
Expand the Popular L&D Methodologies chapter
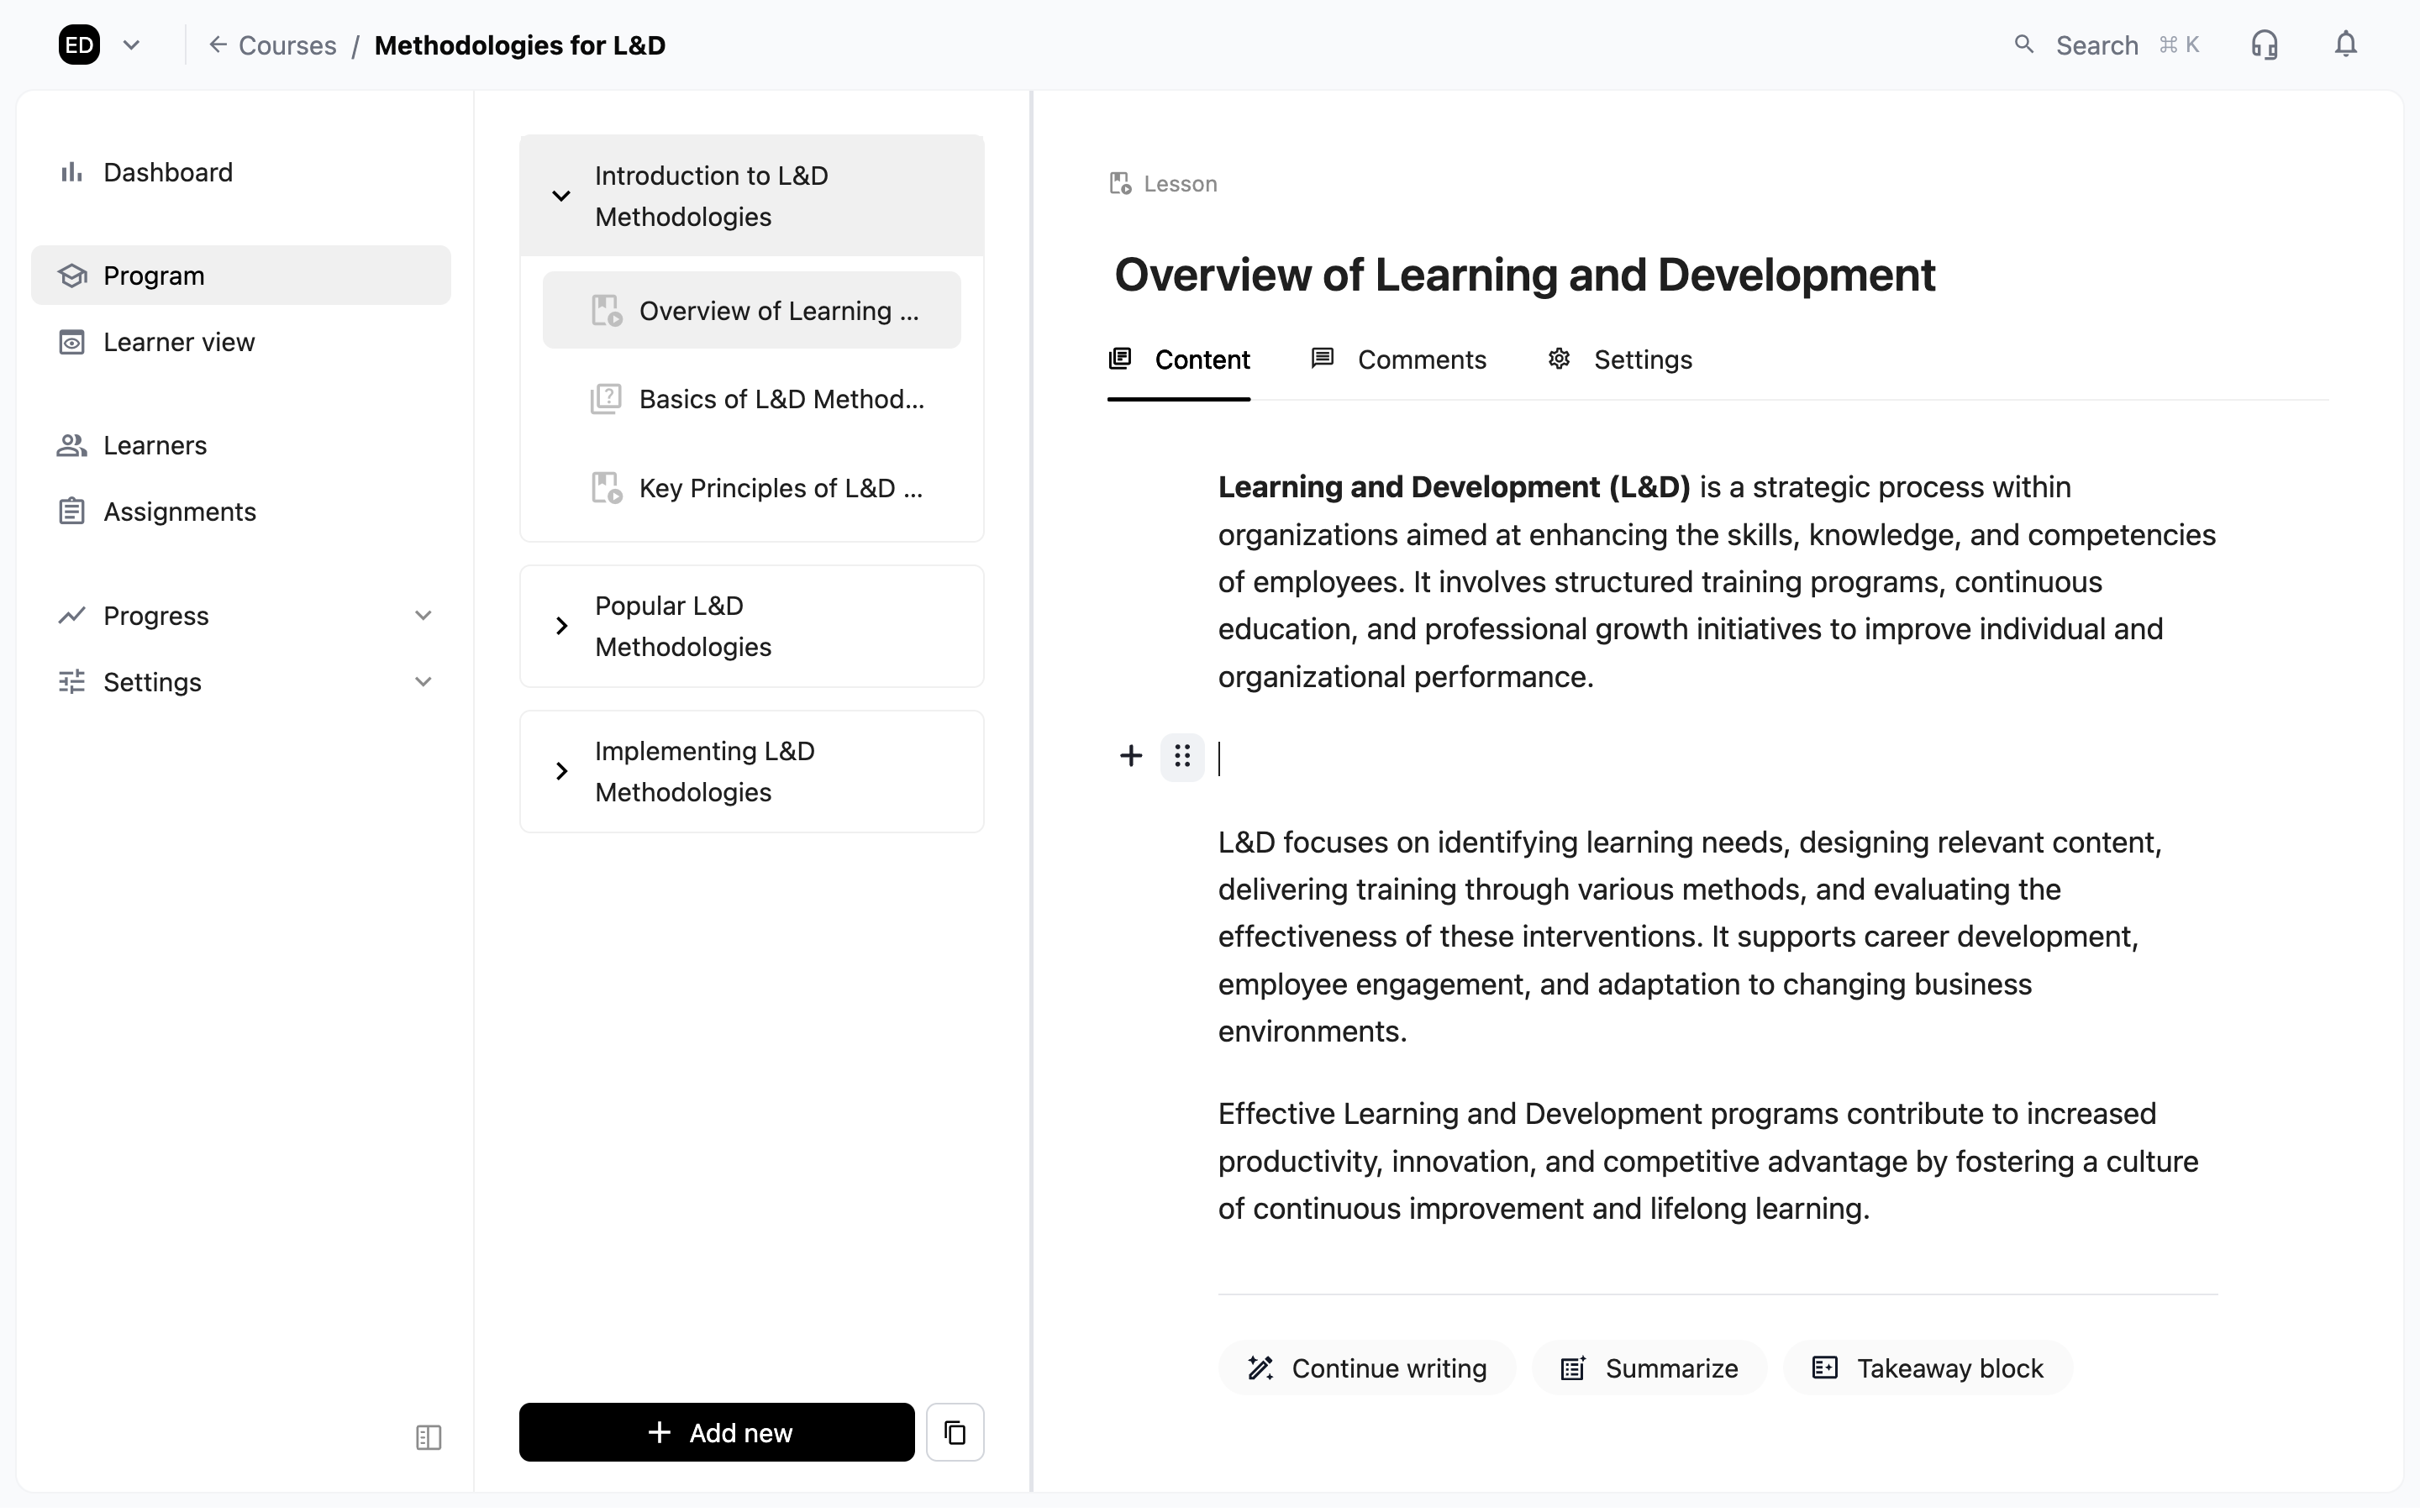561,625
